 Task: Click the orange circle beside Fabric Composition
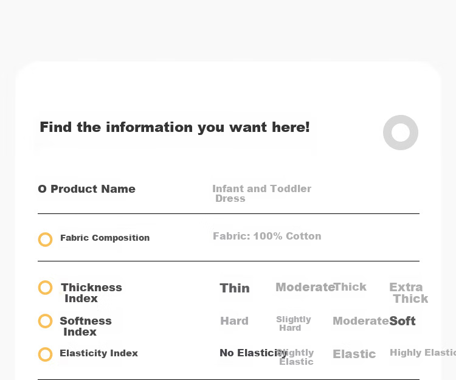46,240
